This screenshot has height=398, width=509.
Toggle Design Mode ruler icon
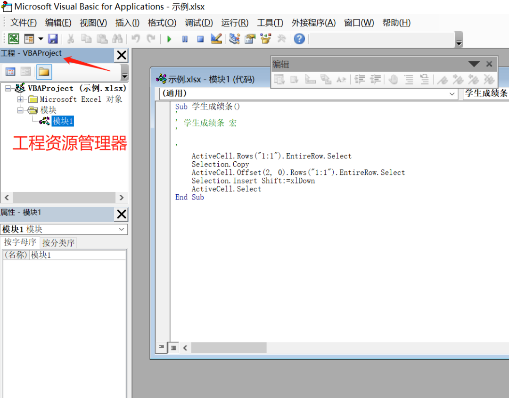click(x=216, y=39)
